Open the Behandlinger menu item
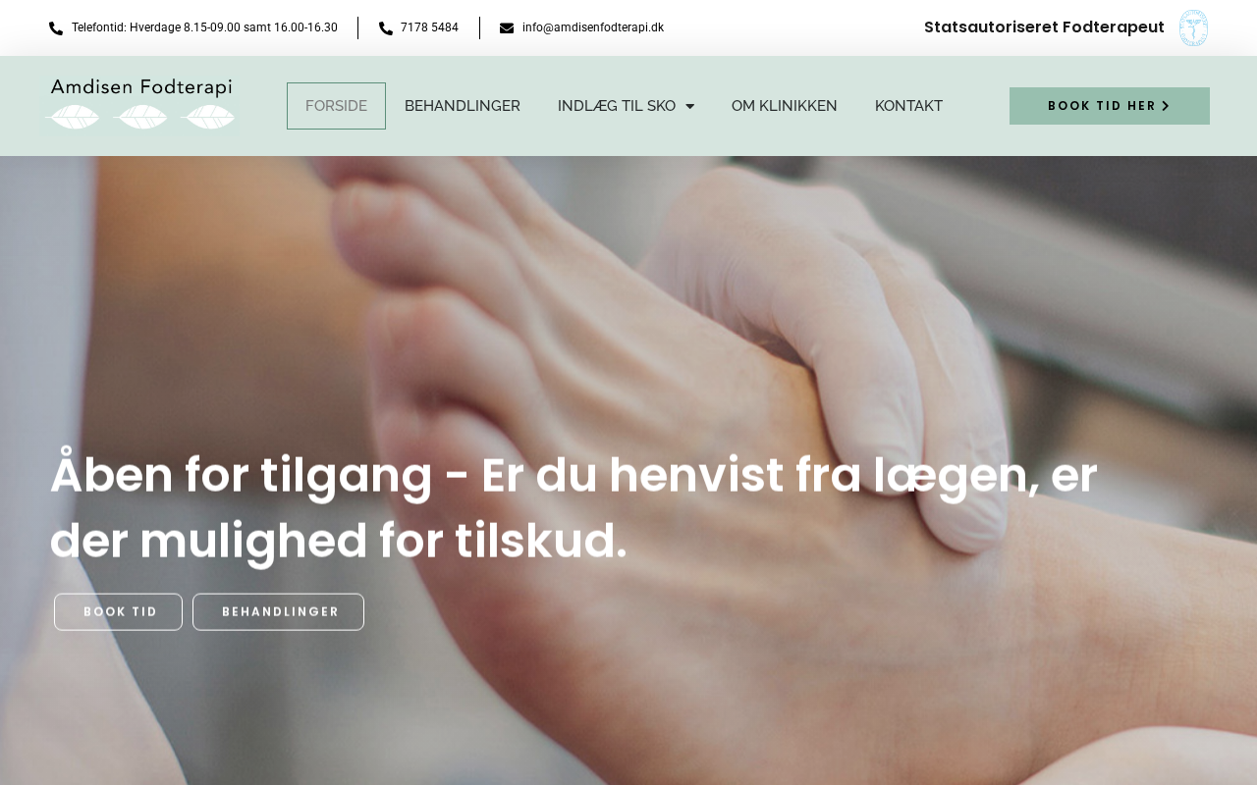Viewport: 1257px width, 785px height. click(463, 106)
